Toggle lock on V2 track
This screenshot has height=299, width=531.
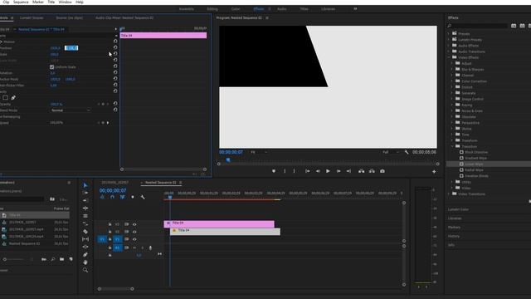coord(110,232)
